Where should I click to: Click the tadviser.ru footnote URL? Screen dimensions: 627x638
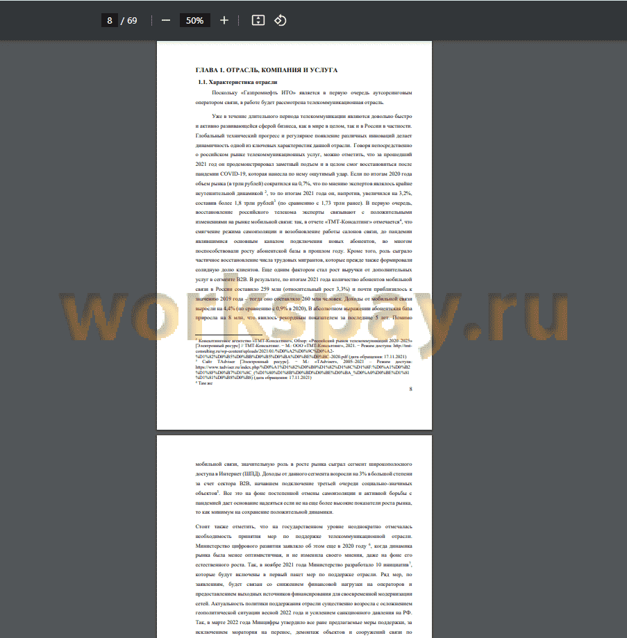[x=302, y=372]
